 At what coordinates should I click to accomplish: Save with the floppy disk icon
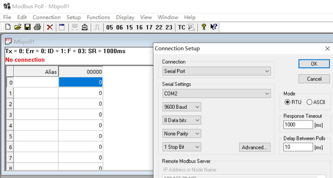(28, 27)
